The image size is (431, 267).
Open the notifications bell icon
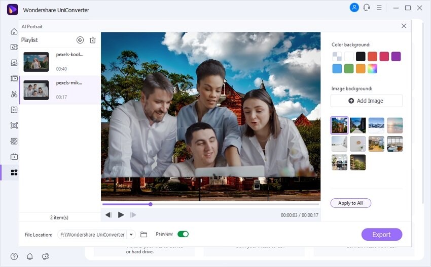click(30, 256)
